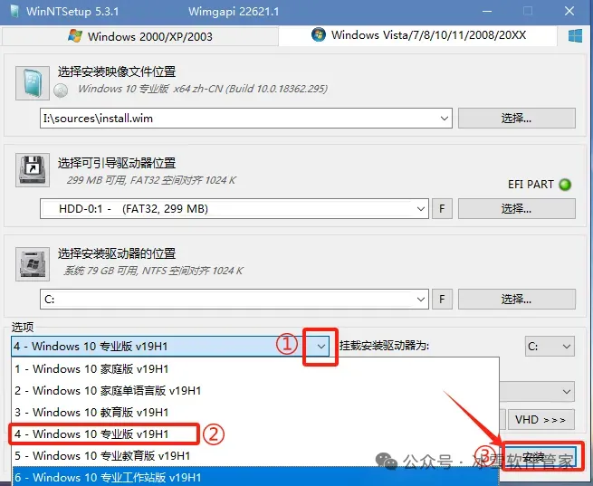Click the 选择安装驱动器的位置 heading

point(117,253)
